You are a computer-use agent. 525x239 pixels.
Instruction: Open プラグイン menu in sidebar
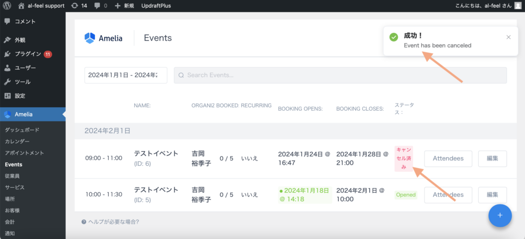[x=28, y=54]
